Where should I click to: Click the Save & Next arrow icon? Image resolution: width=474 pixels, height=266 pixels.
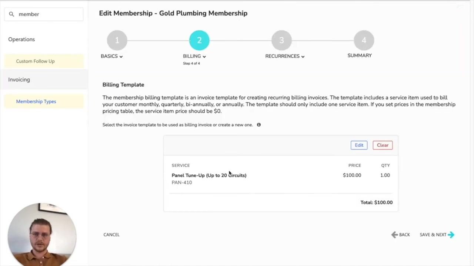coord(451,235)
